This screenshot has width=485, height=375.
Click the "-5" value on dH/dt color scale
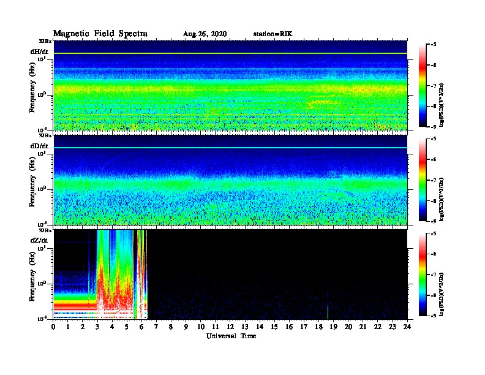point(434,45)
